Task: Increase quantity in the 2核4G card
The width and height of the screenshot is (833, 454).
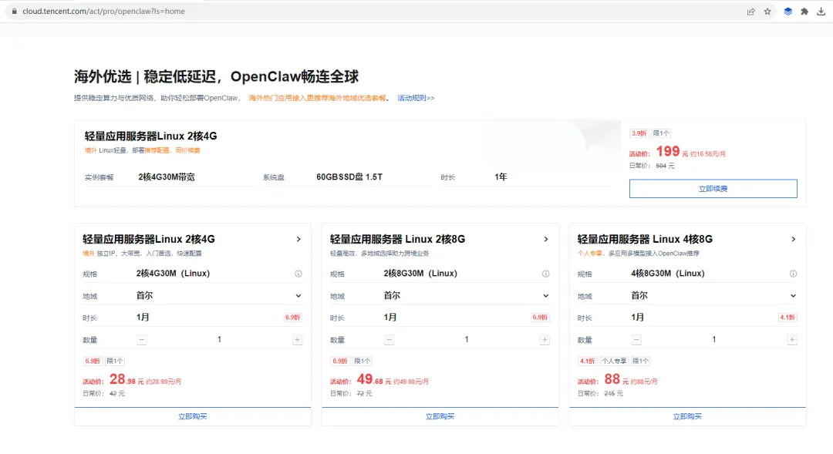Action: coord(298,340)
